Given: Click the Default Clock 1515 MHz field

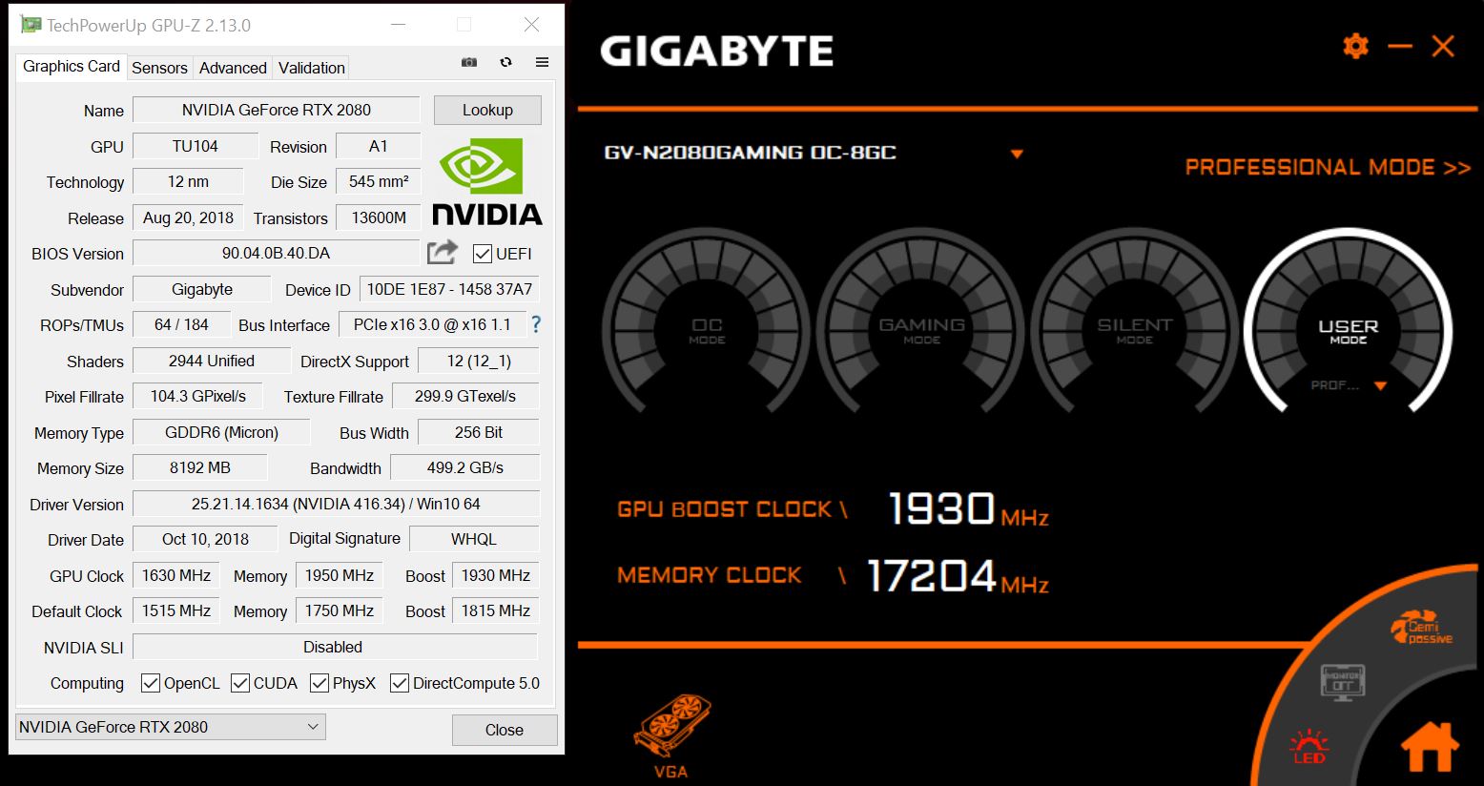Looking at the screenshot, I should [176, 610].
